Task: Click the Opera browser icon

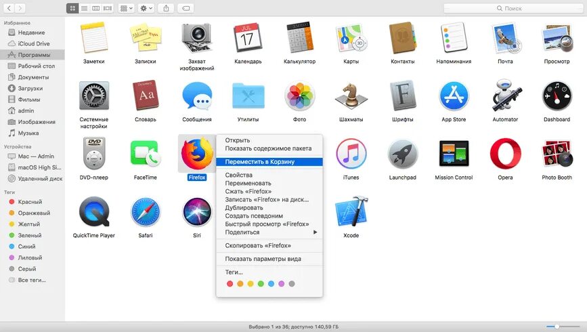Action: coord(505,154)
